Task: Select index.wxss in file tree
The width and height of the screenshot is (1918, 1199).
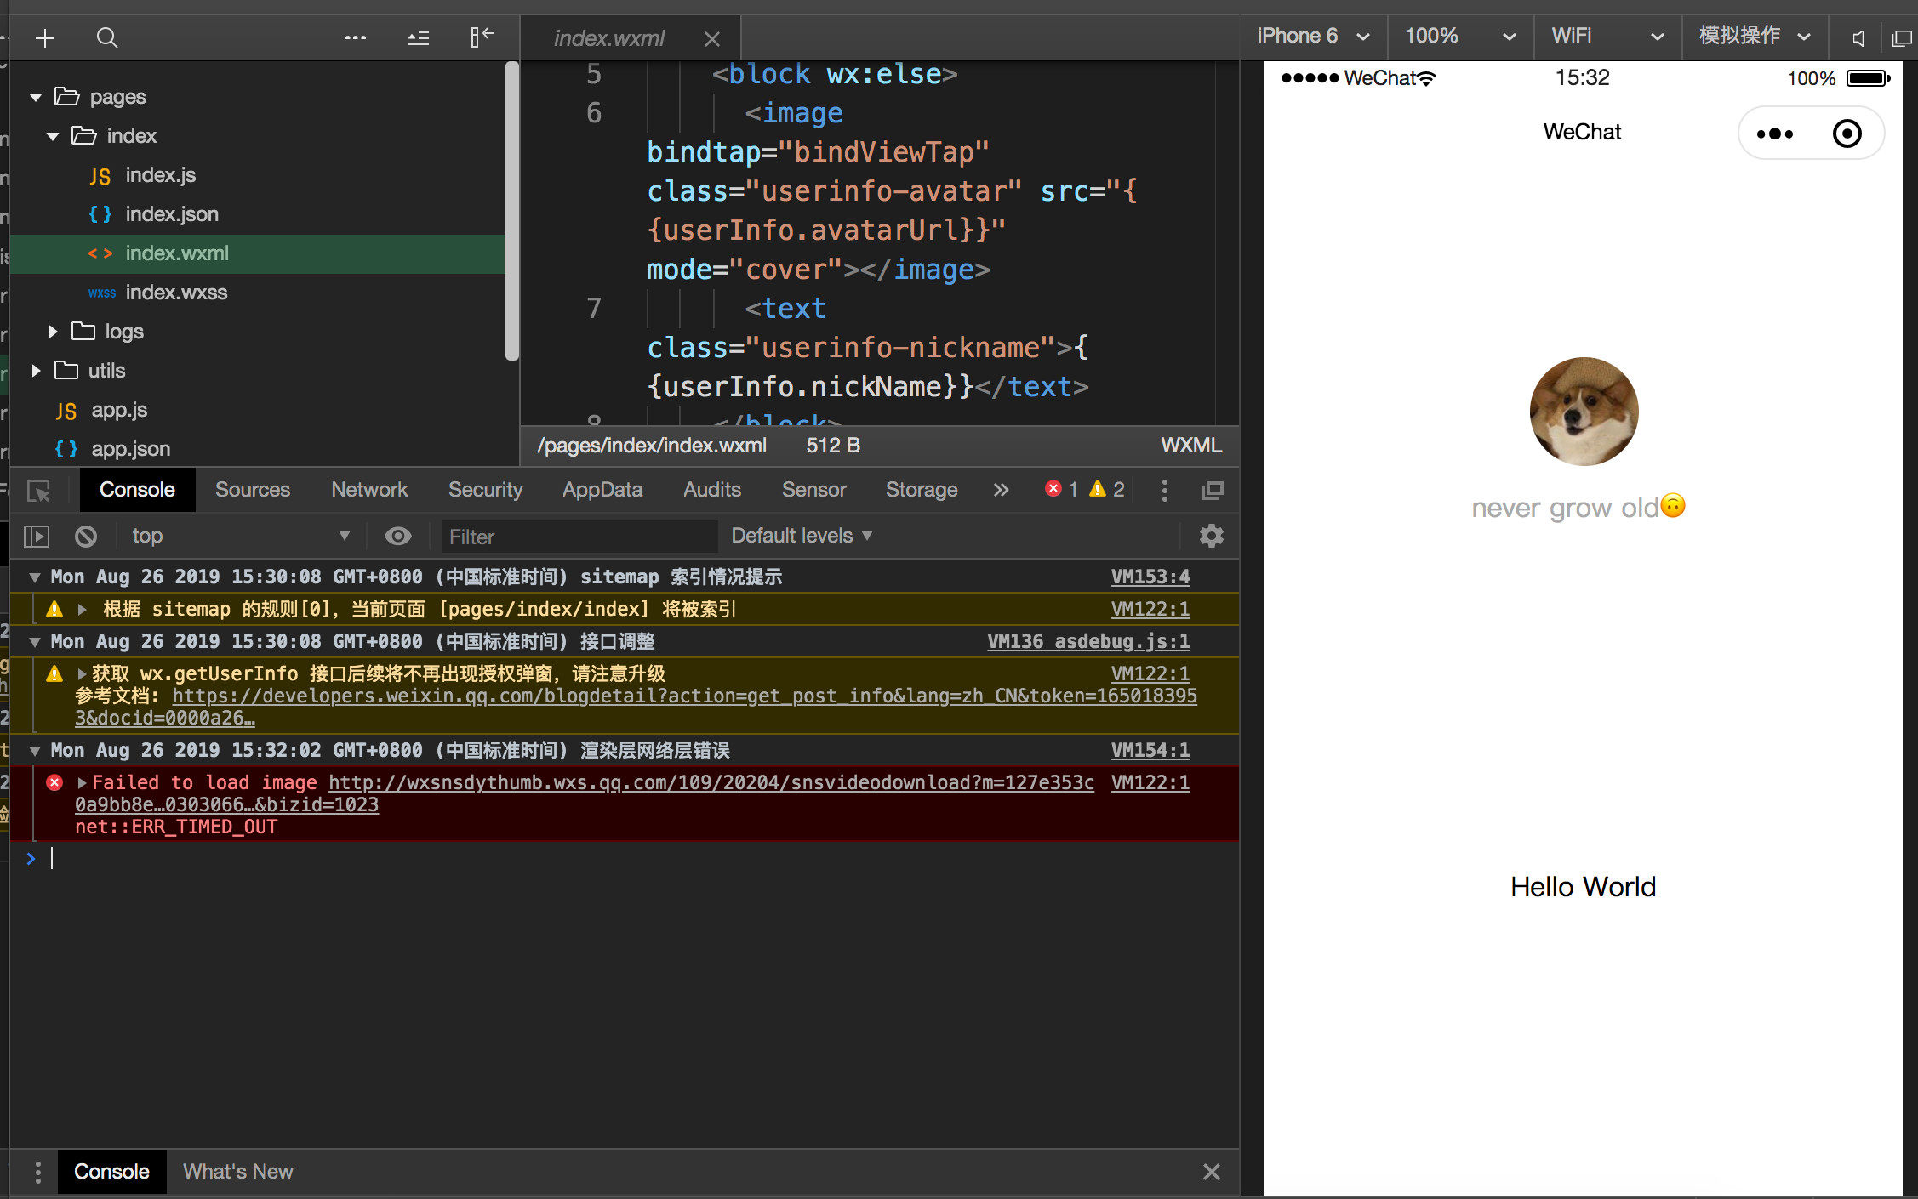Action: pos(176,293)
